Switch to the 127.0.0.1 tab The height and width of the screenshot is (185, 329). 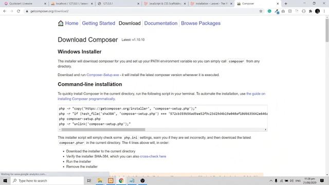(118, 4)
